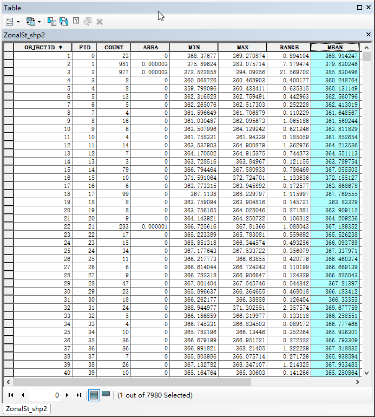
Task: Click the ZonalSt_shp2 table title
Action: (24, 35)
